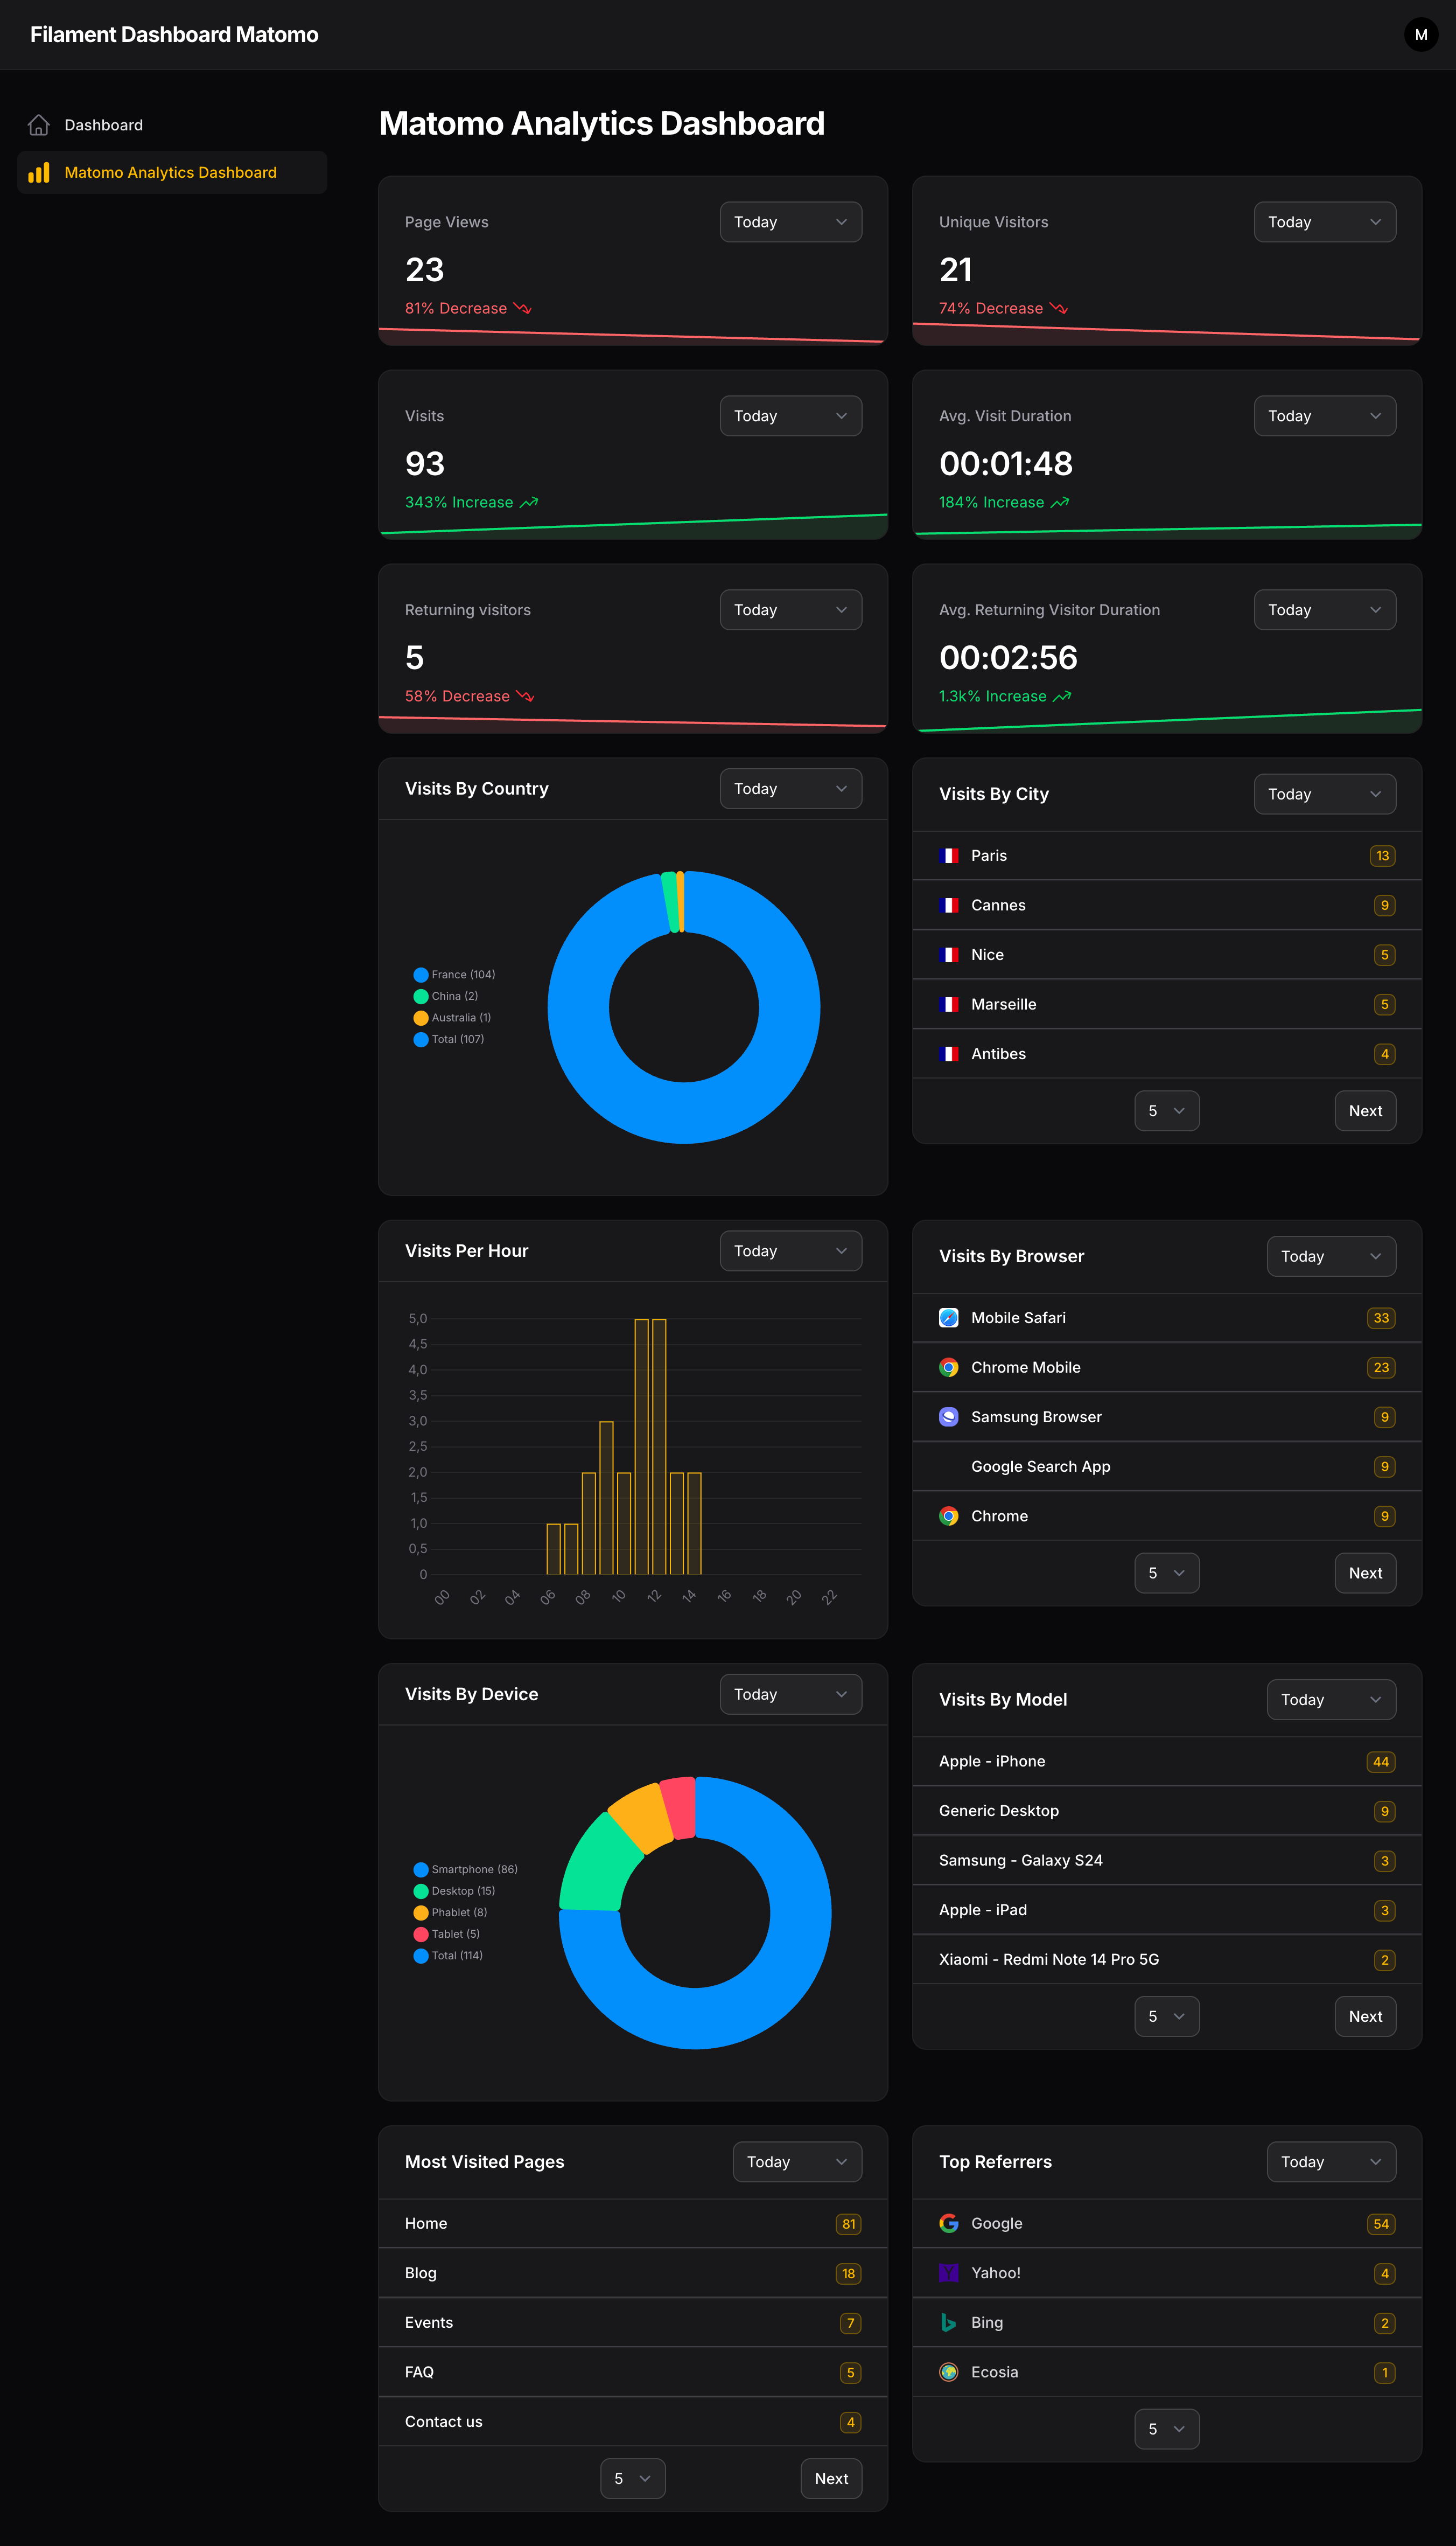Click the Samsung Browser icon
This screenshot has width=1456, height=2546.
point(948,1416)
